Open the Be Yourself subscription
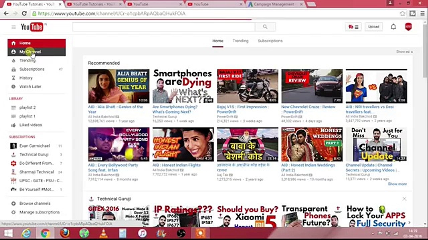Viewport: 428px width, 240px height. point(36,189)
